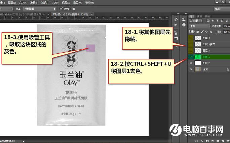Screen dimensions: 230x143
Task: Open the blend mode 正常 dropdown
Action: point(200,26)
